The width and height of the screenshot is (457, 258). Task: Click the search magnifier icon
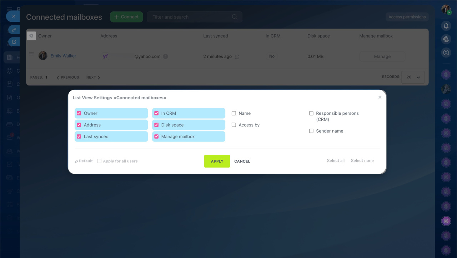[235, 17]
